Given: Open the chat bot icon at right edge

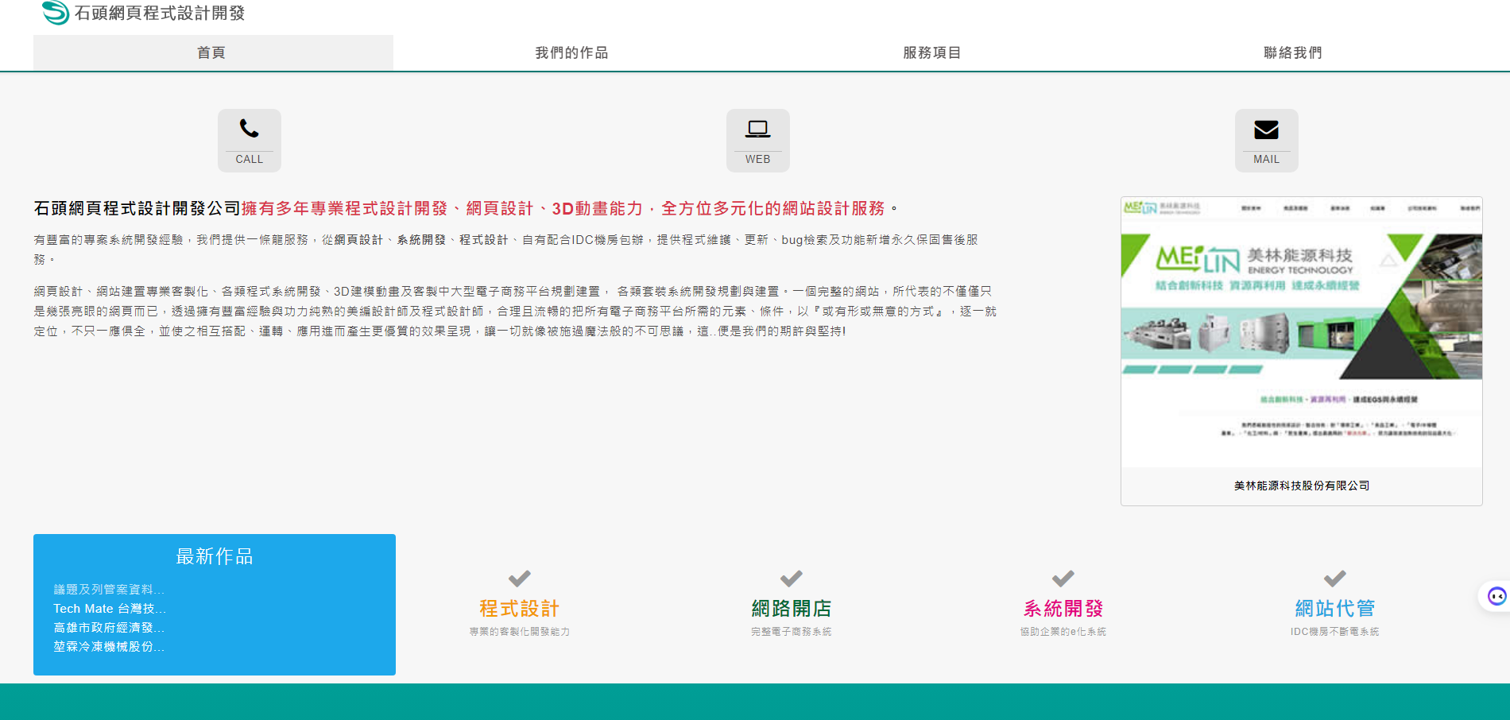Looking at the screenshot, I should point(1496,596).
